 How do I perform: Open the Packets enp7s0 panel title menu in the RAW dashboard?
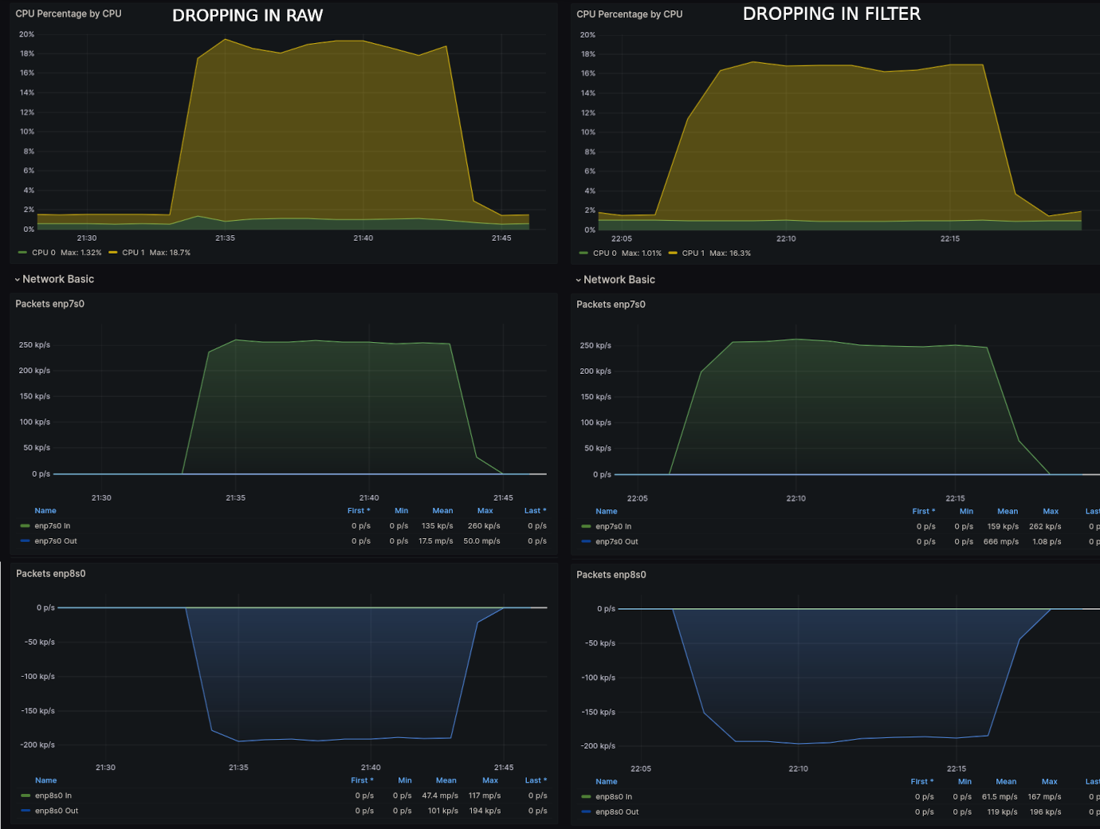click(50, 304)
